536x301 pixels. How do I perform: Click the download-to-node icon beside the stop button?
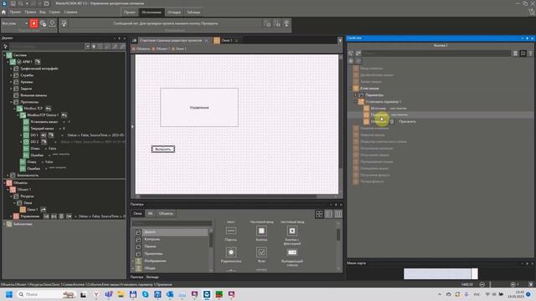tap(52, 23)
